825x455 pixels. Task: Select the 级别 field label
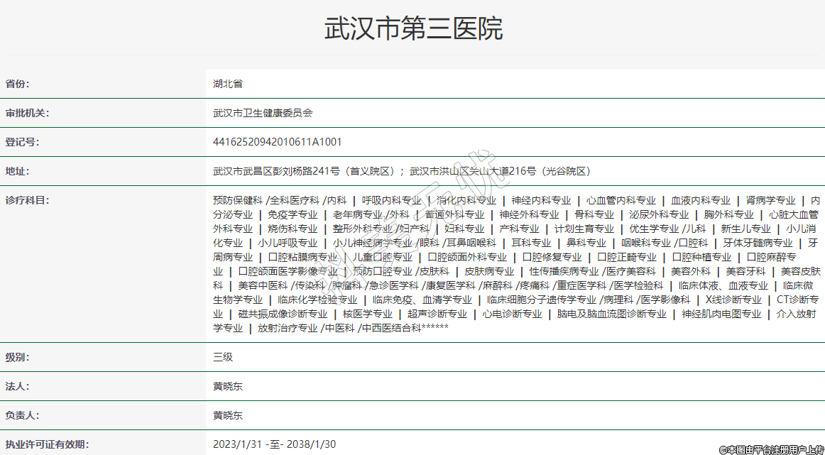coord(18,357)
